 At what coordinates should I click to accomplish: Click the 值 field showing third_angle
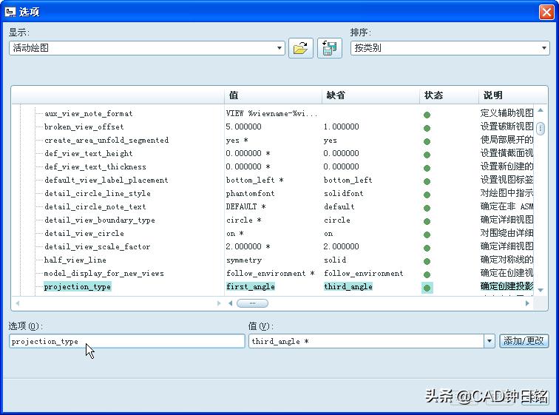tap(366, 341)
